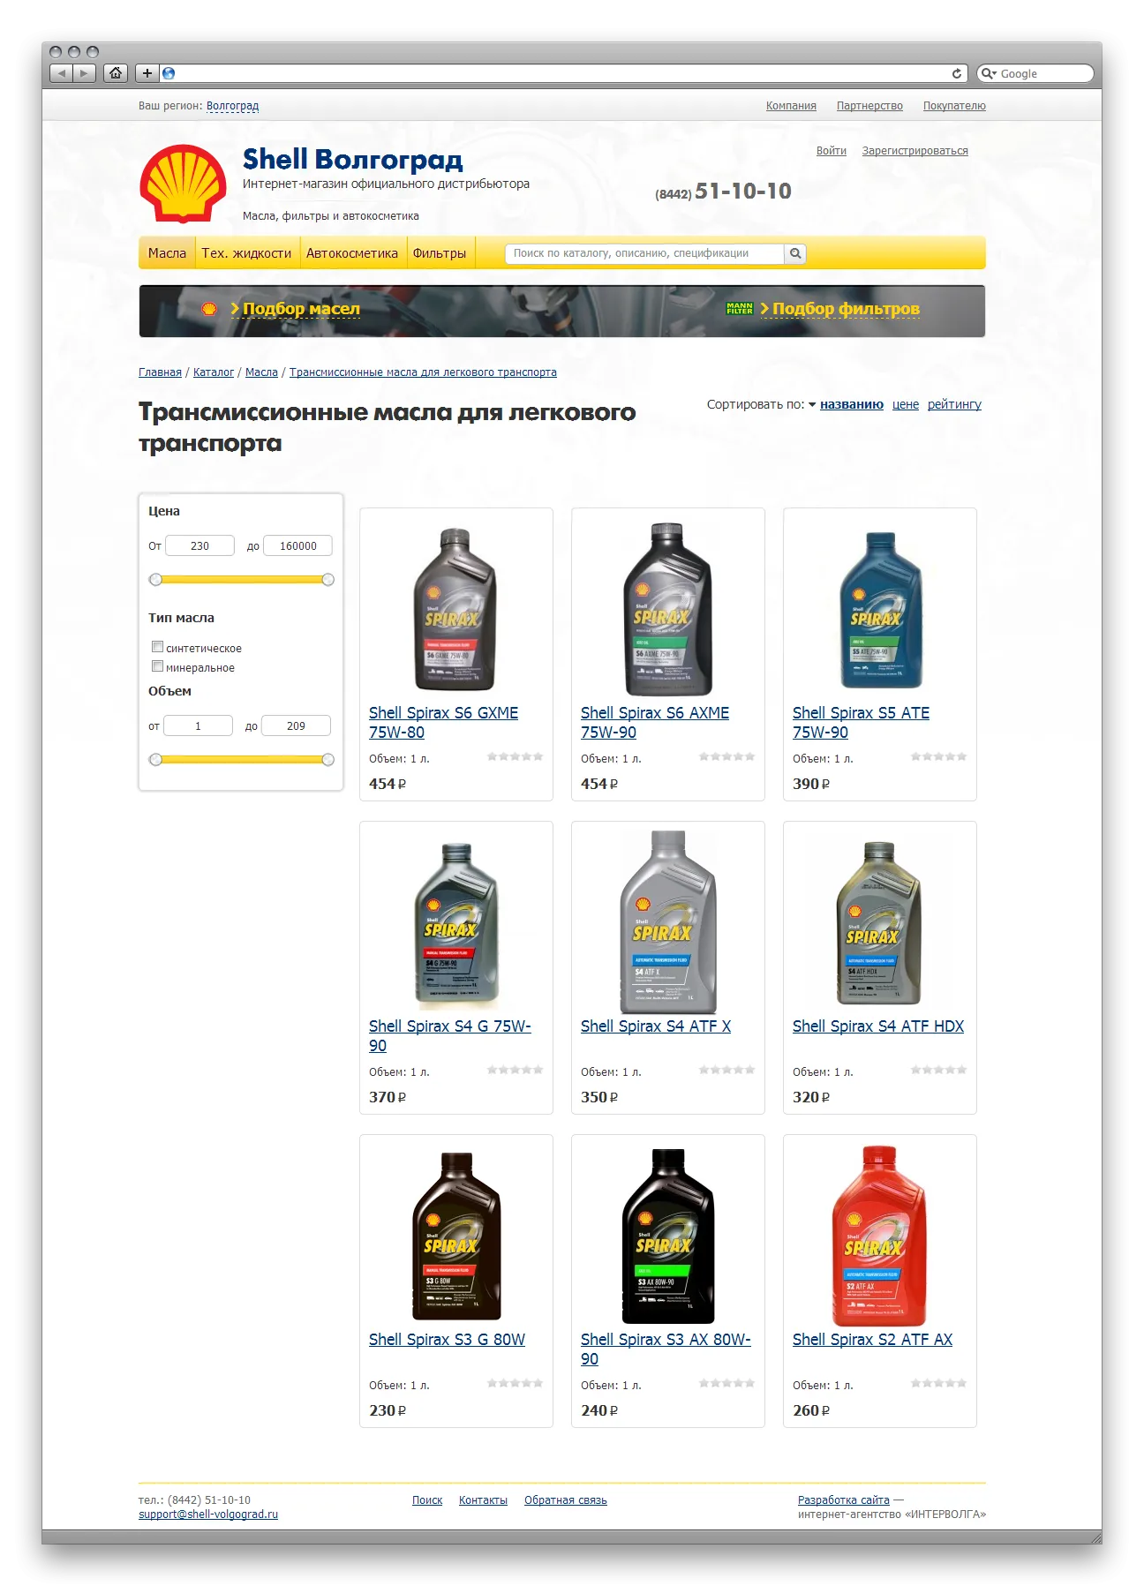Rate Shell Spirax S6 GXME with stars
The image size is (1144, 1586).
click(516, 756)
